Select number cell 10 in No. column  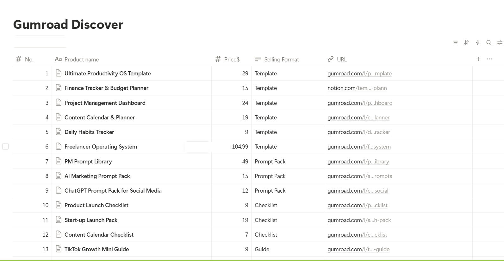(32, 205)
